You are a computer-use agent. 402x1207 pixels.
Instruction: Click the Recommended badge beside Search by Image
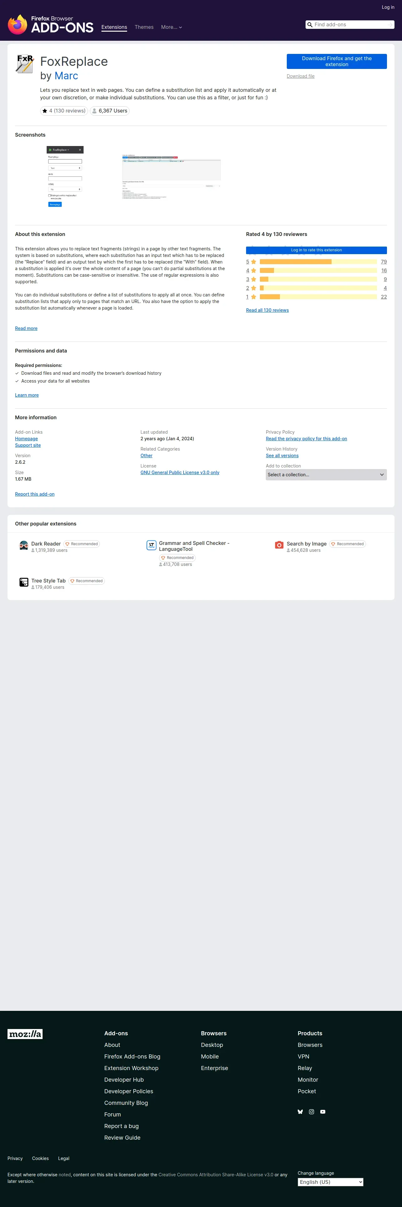coord(348,544)
